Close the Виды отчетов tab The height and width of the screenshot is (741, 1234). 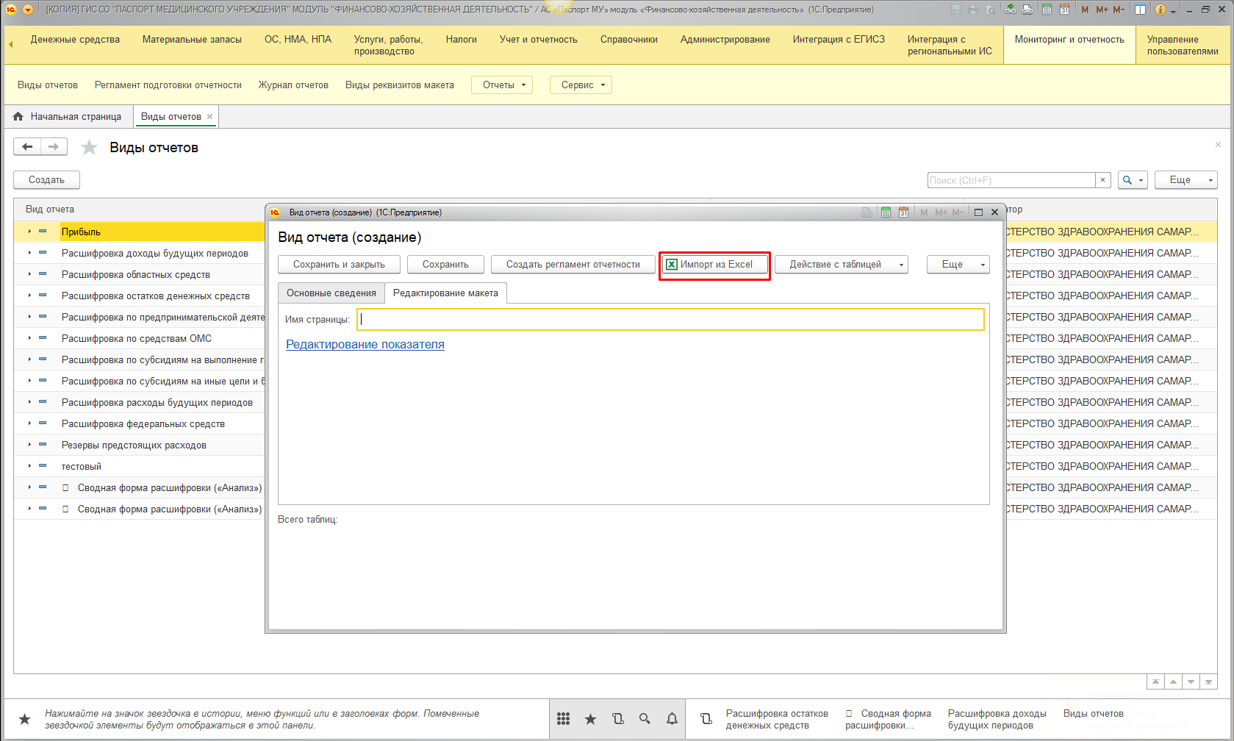point(210,117)
